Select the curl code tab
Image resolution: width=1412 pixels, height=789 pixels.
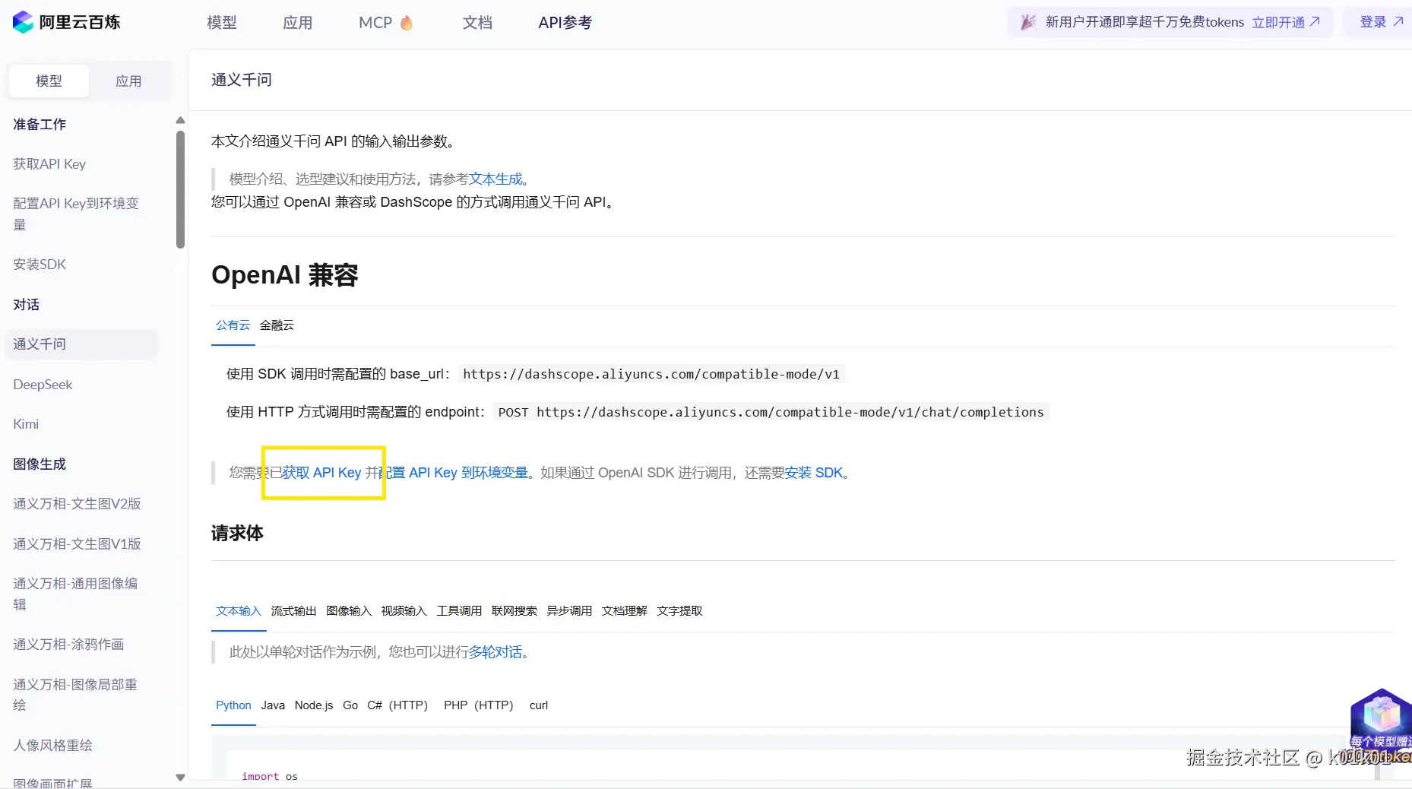pos(539,705)
